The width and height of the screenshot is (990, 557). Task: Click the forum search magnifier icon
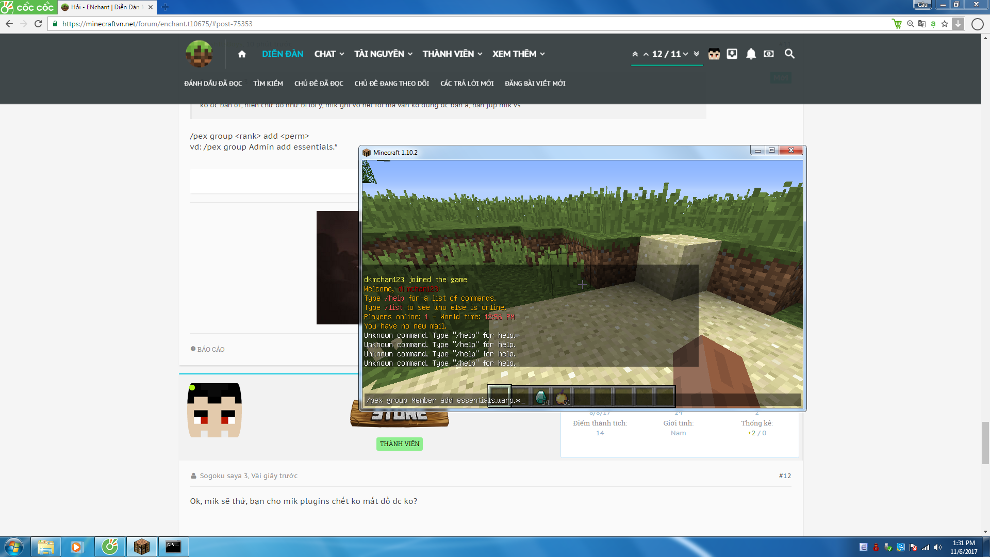click(x=789, y=54)
